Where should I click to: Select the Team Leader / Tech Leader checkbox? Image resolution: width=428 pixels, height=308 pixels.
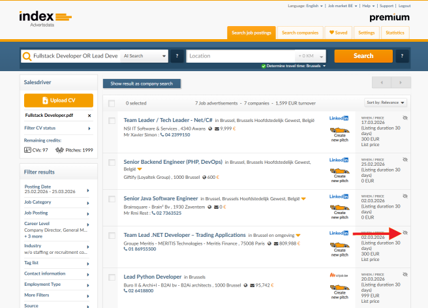(112, 121)
